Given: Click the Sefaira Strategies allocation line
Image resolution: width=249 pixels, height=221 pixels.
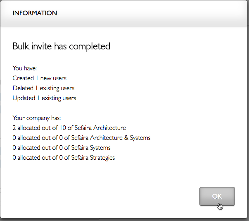Looking at the screenshot, I should click(64, 158).
